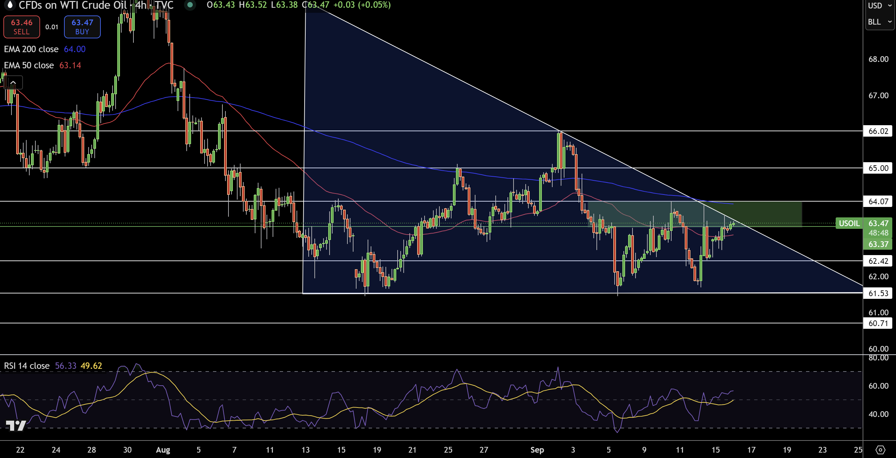Click the 61.53 price level label
This screenshot has width=896, height=458.
pos(878,293)
